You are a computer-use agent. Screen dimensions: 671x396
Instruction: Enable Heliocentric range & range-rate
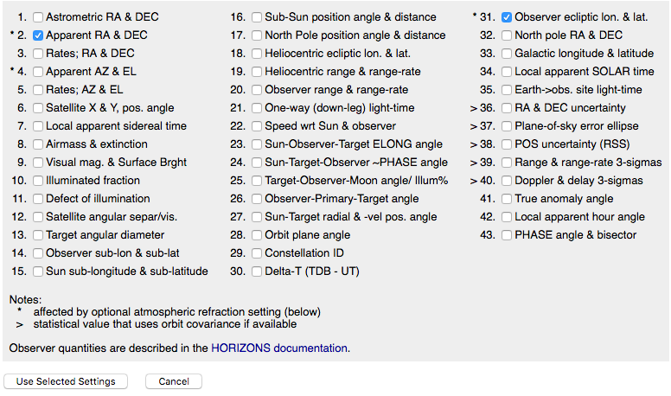coord(258,72)
